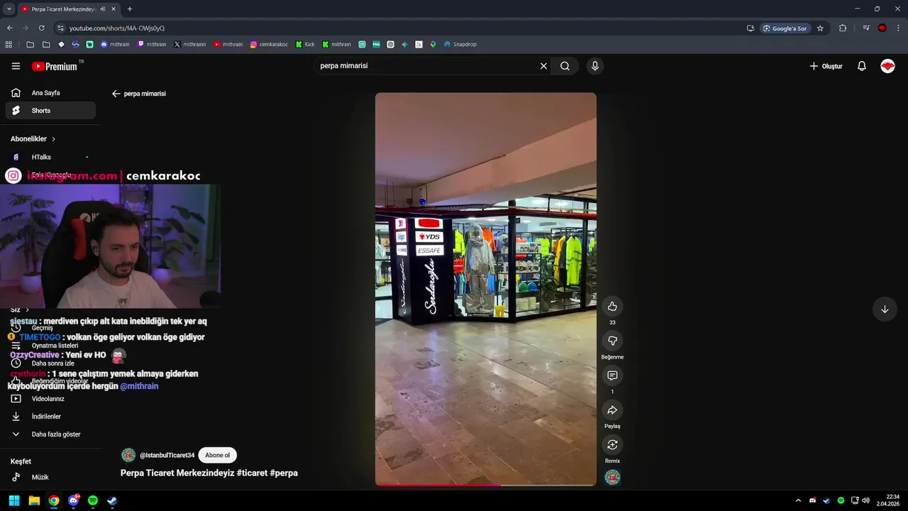Click the Google'a Sor lens button
The height and width of the screenshot is (511, 908).
coord(785,28)
